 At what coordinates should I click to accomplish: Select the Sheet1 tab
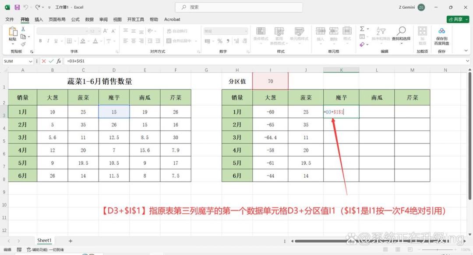click(44, 241)
